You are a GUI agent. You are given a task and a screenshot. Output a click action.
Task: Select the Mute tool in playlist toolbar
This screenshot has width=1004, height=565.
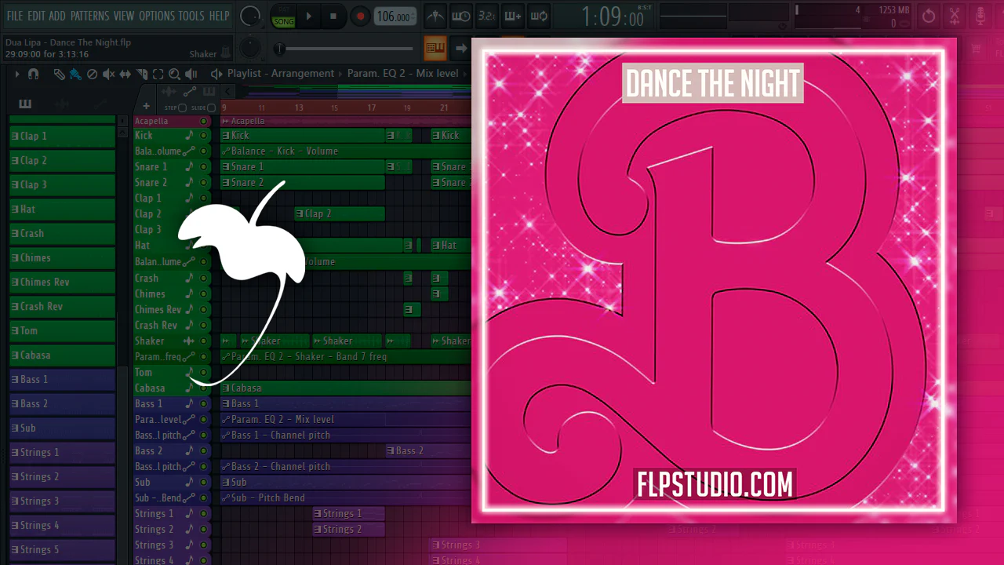[108, 74]
